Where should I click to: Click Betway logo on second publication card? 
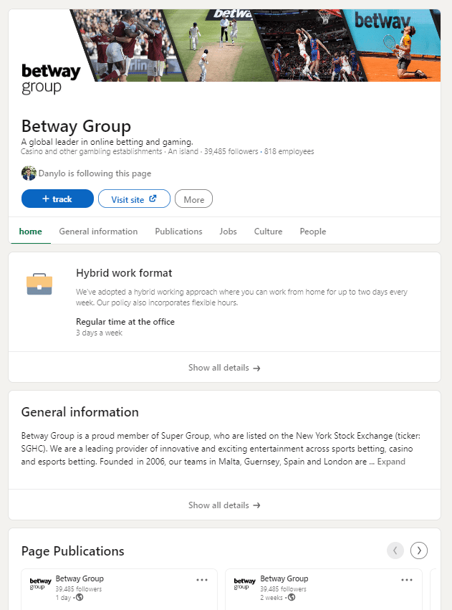[245, 583]
